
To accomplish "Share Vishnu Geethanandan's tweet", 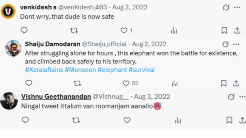I will click(x=242, y=120).
